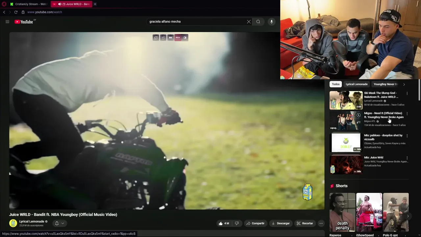This screenshot has height=237, width=421.
Task: Open options menu for Ski Mask Nuketown video
Action: pos(407,93)
